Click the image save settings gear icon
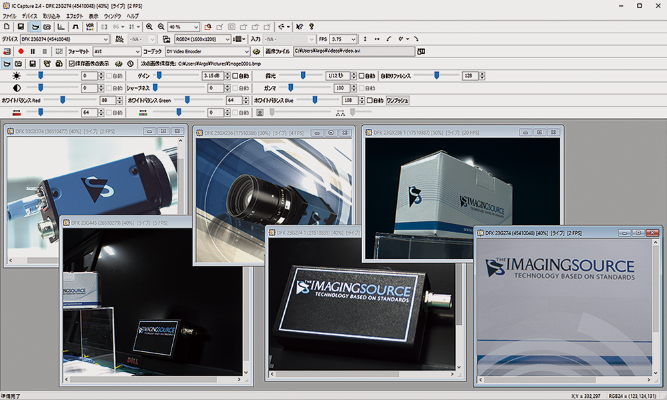 tap(119, 64)
